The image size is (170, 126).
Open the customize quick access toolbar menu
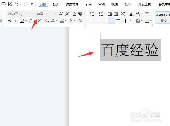click(x=32, y=4)
